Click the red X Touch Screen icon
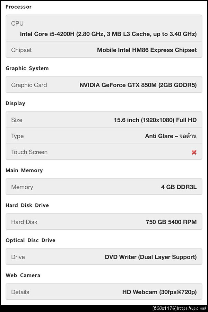208x312 pixels. pyautogui.click(x=194, y=152)
